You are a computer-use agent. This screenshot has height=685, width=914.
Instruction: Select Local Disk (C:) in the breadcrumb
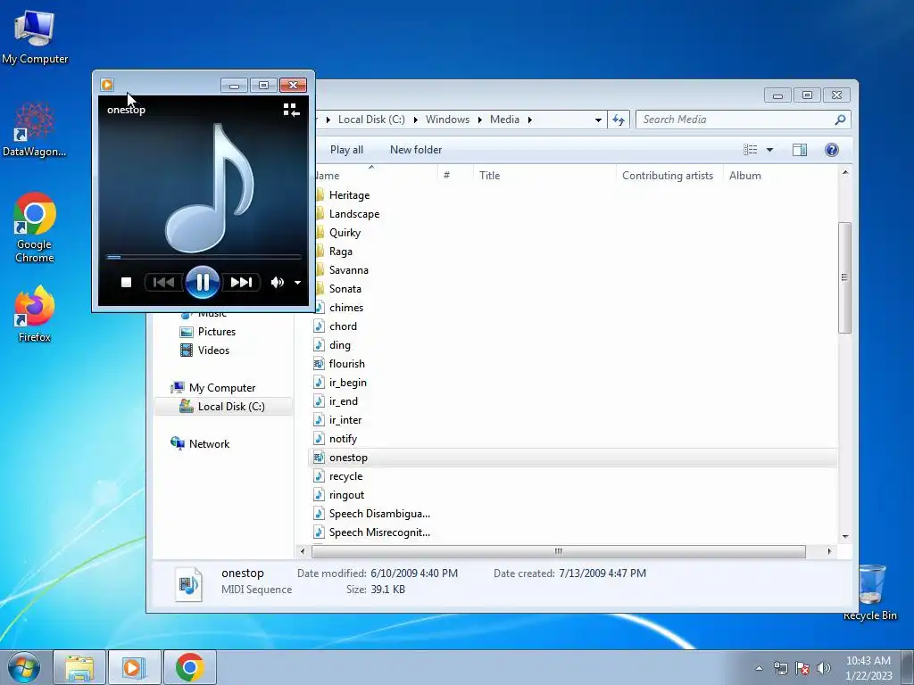pyautogui.click(x=371, y=120)
